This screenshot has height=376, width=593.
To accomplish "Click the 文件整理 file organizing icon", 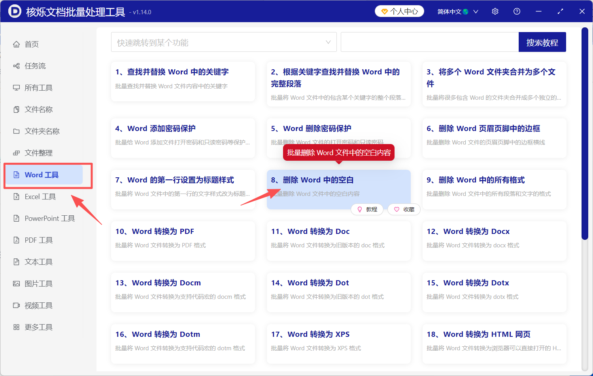I will (x=17, y=153).
